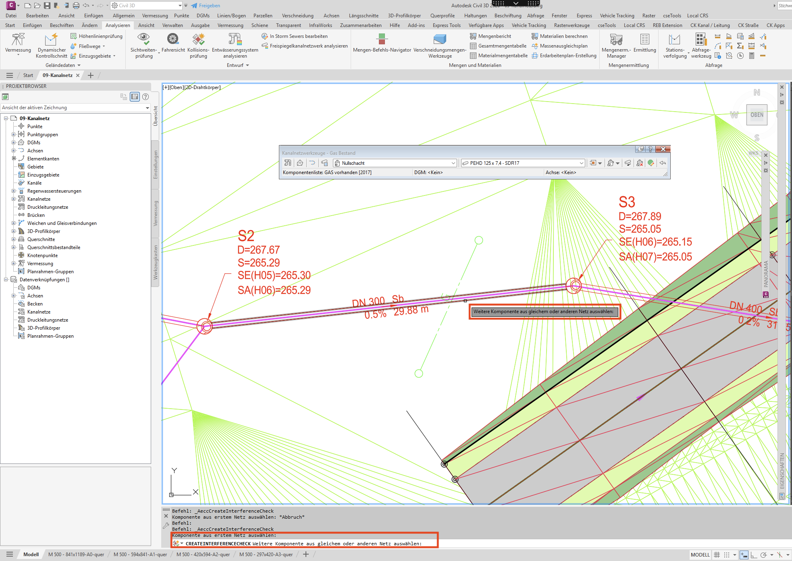This screenshot has width=792, height=561.
Task: Open the 'Ansicht der aktiven Zeichnung' dropdown
Action: 75,108
